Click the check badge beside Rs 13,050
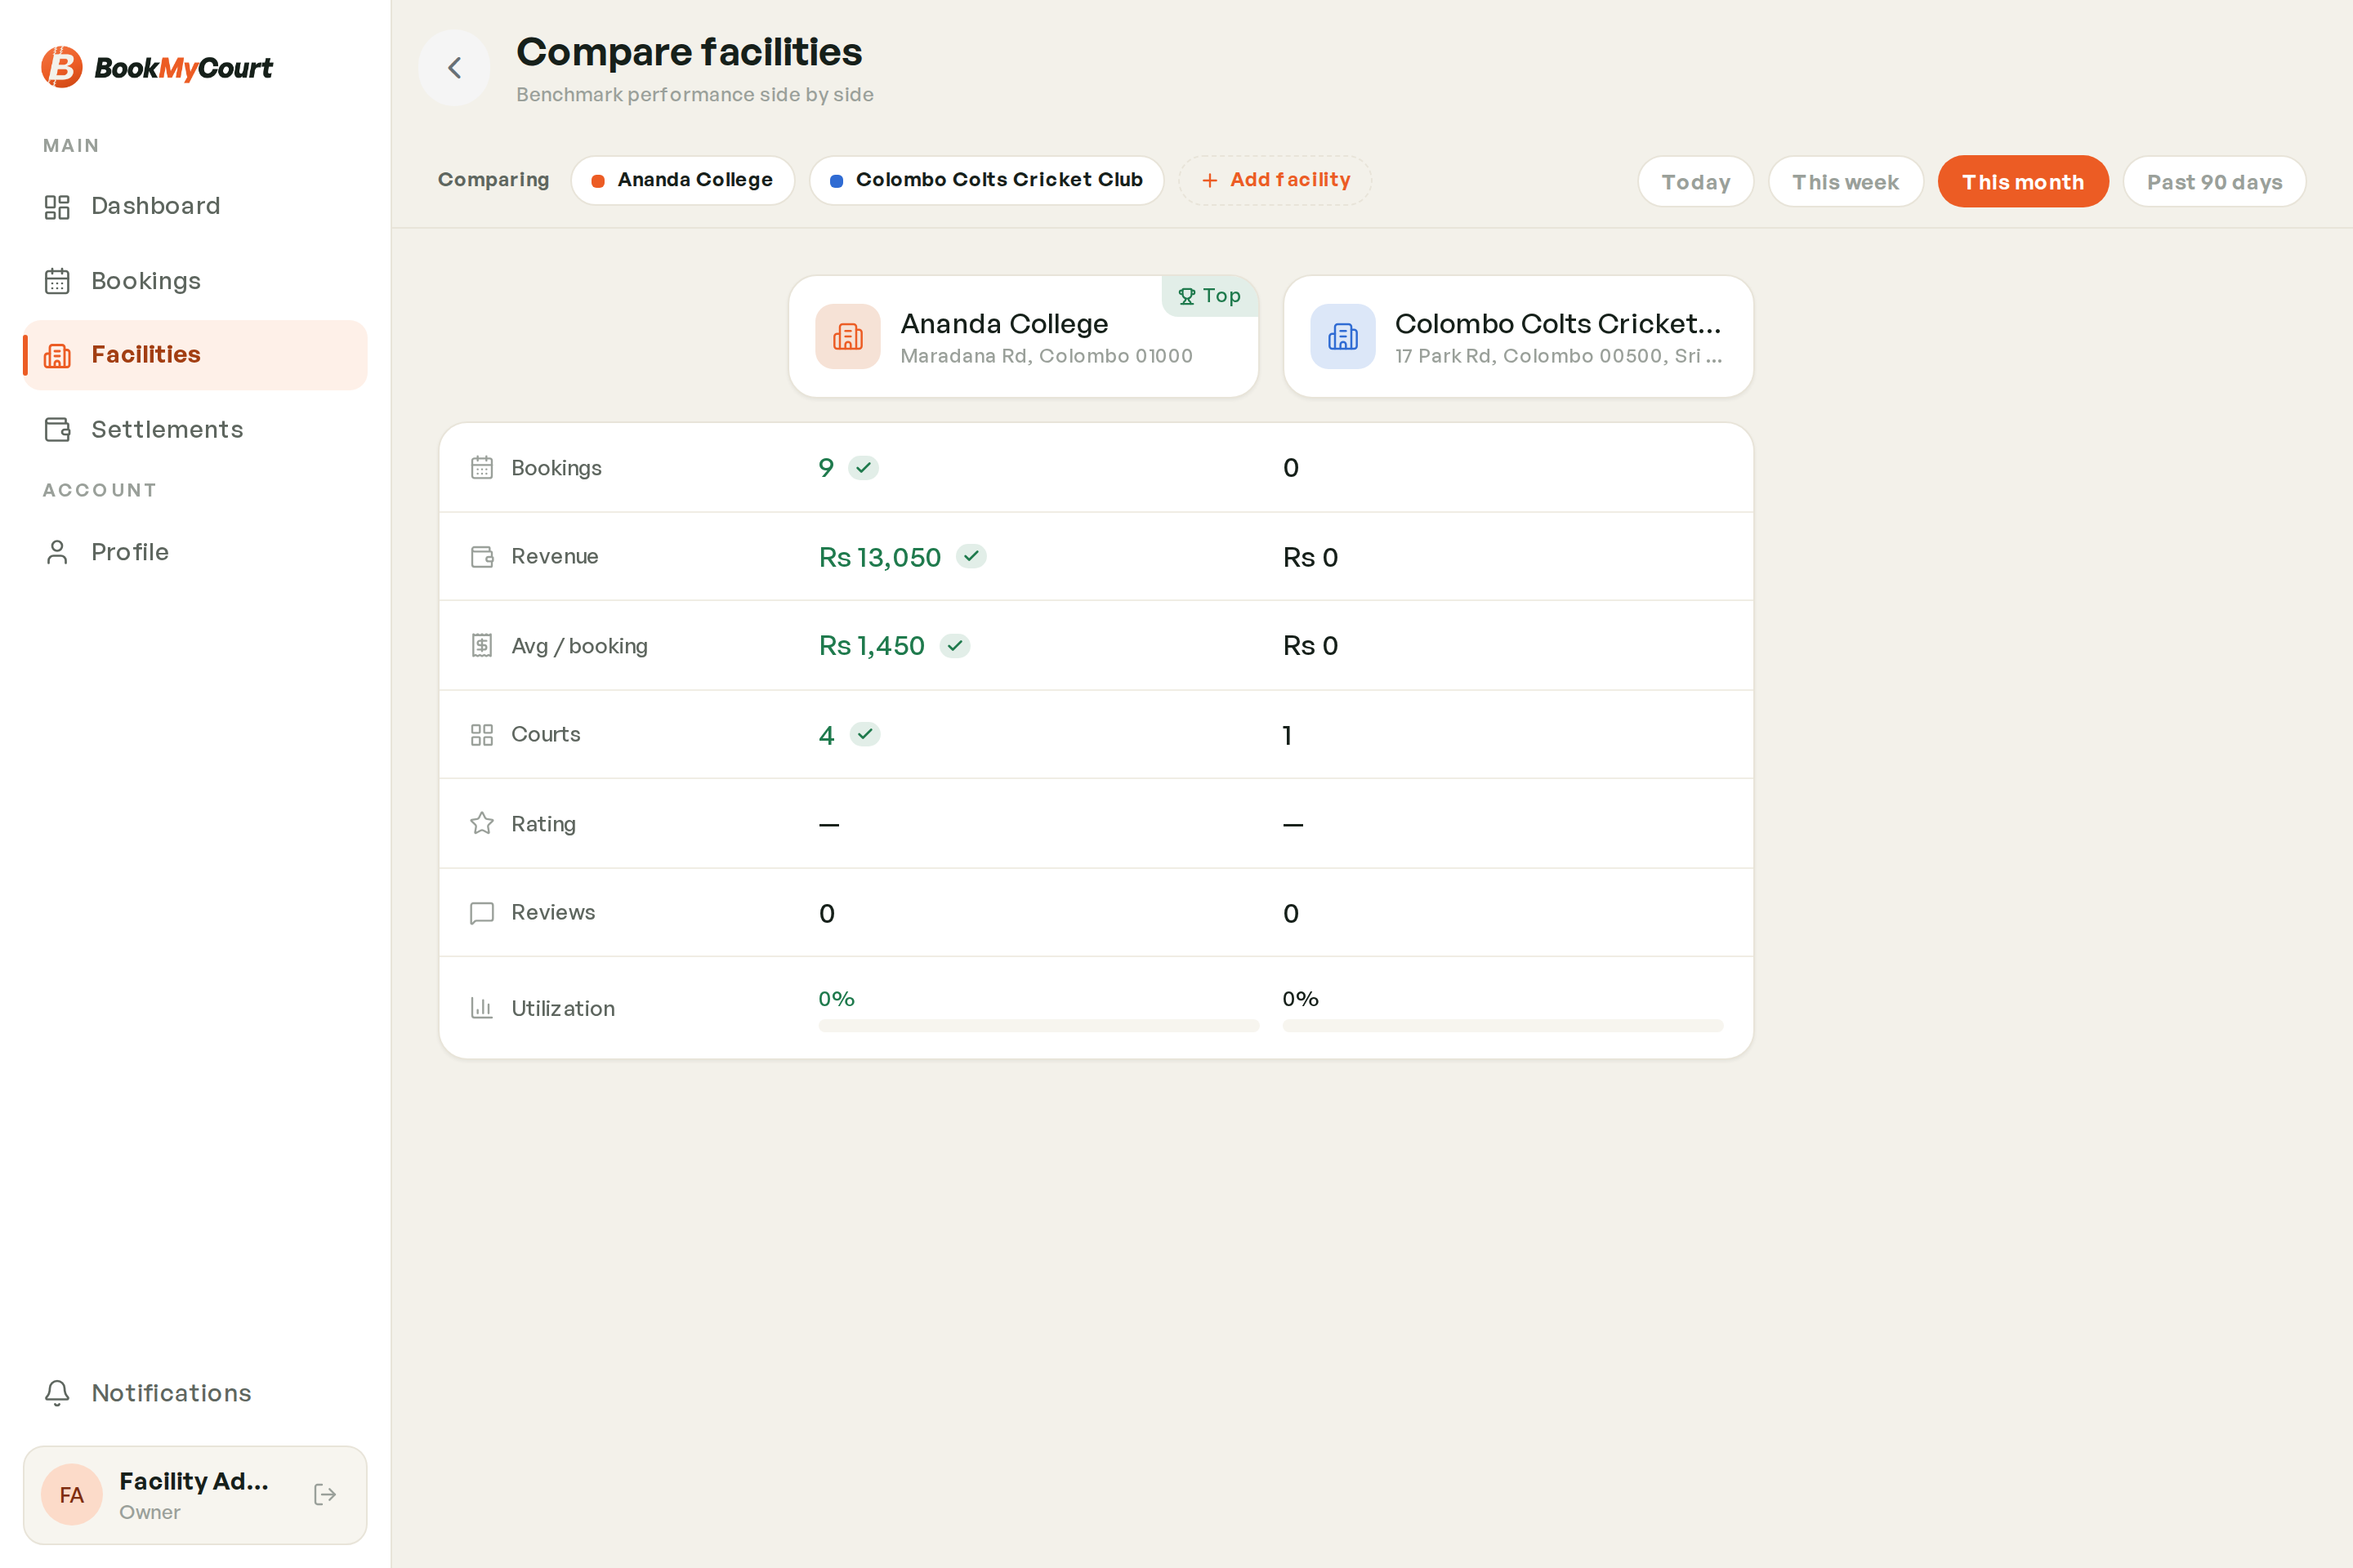This screenshot has height=1568, width=2353. (971, 556)
